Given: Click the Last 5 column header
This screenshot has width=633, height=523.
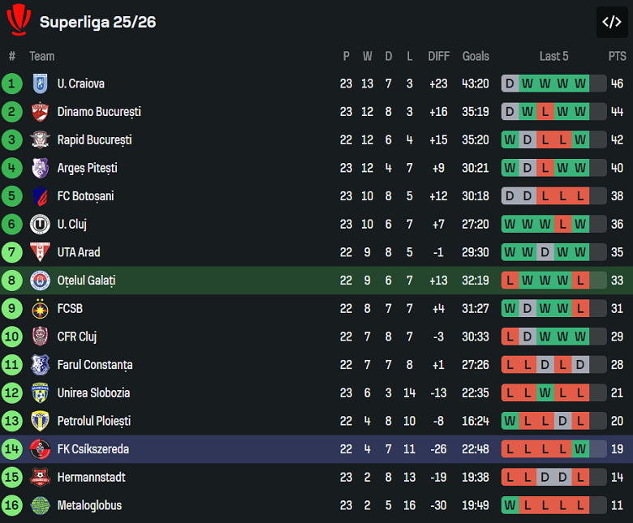Looking at the screenshot, I should (x=553, y=56).
